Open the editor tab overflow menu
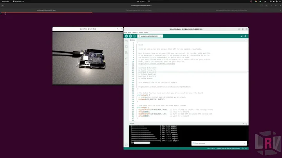 click(x=246, y=40)
